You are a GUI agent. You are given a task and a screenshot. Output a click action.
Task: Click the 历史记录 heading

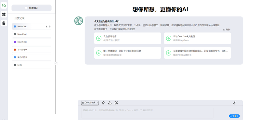(x=19, y=18)
